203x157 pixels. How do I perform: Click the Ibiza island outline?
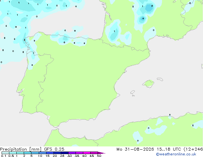click(133, 92)
